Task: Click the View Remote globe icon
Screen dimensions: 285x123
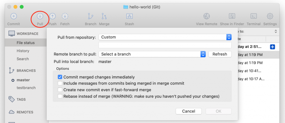Action: coord(207,16)
